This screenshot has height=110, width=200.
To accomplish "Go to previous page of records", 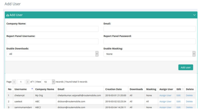I will [14, 82].
